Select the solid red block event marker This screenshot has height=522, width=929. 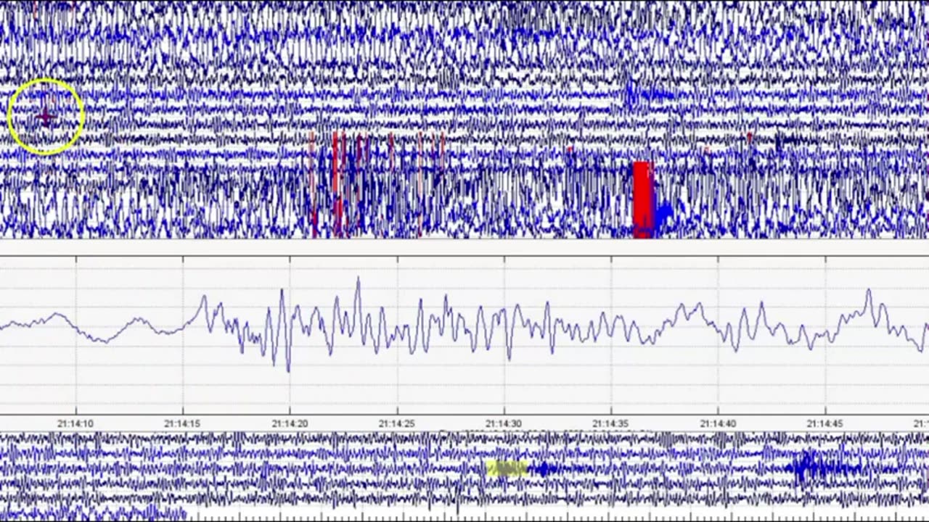(x=643, y=199)
